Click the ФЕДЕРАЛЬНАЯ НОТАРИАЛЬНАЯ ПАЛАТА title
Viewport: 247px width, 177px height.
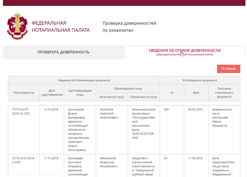coord(61,26)
